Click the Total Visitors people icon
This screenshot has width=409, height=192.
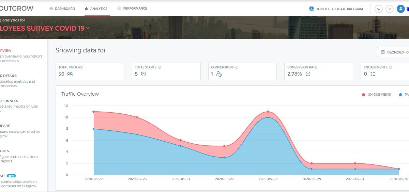[x=70, y=74]
